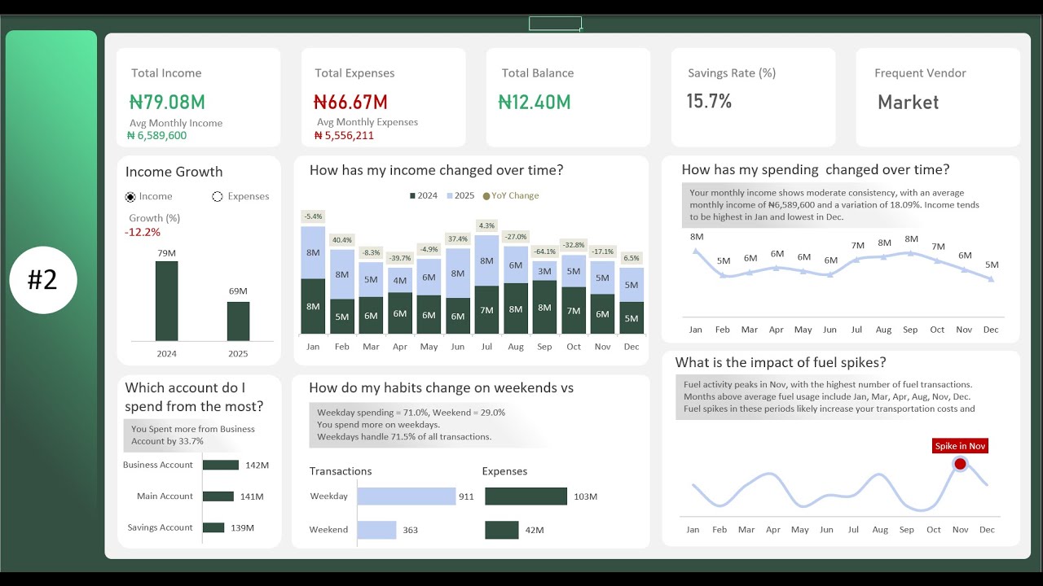Click the Main Account bar labeled 141M

[x=218, y=496]
